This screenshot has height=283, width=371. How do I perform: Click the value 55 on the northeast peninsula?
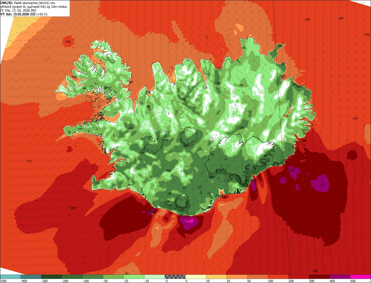coord(244,48)
